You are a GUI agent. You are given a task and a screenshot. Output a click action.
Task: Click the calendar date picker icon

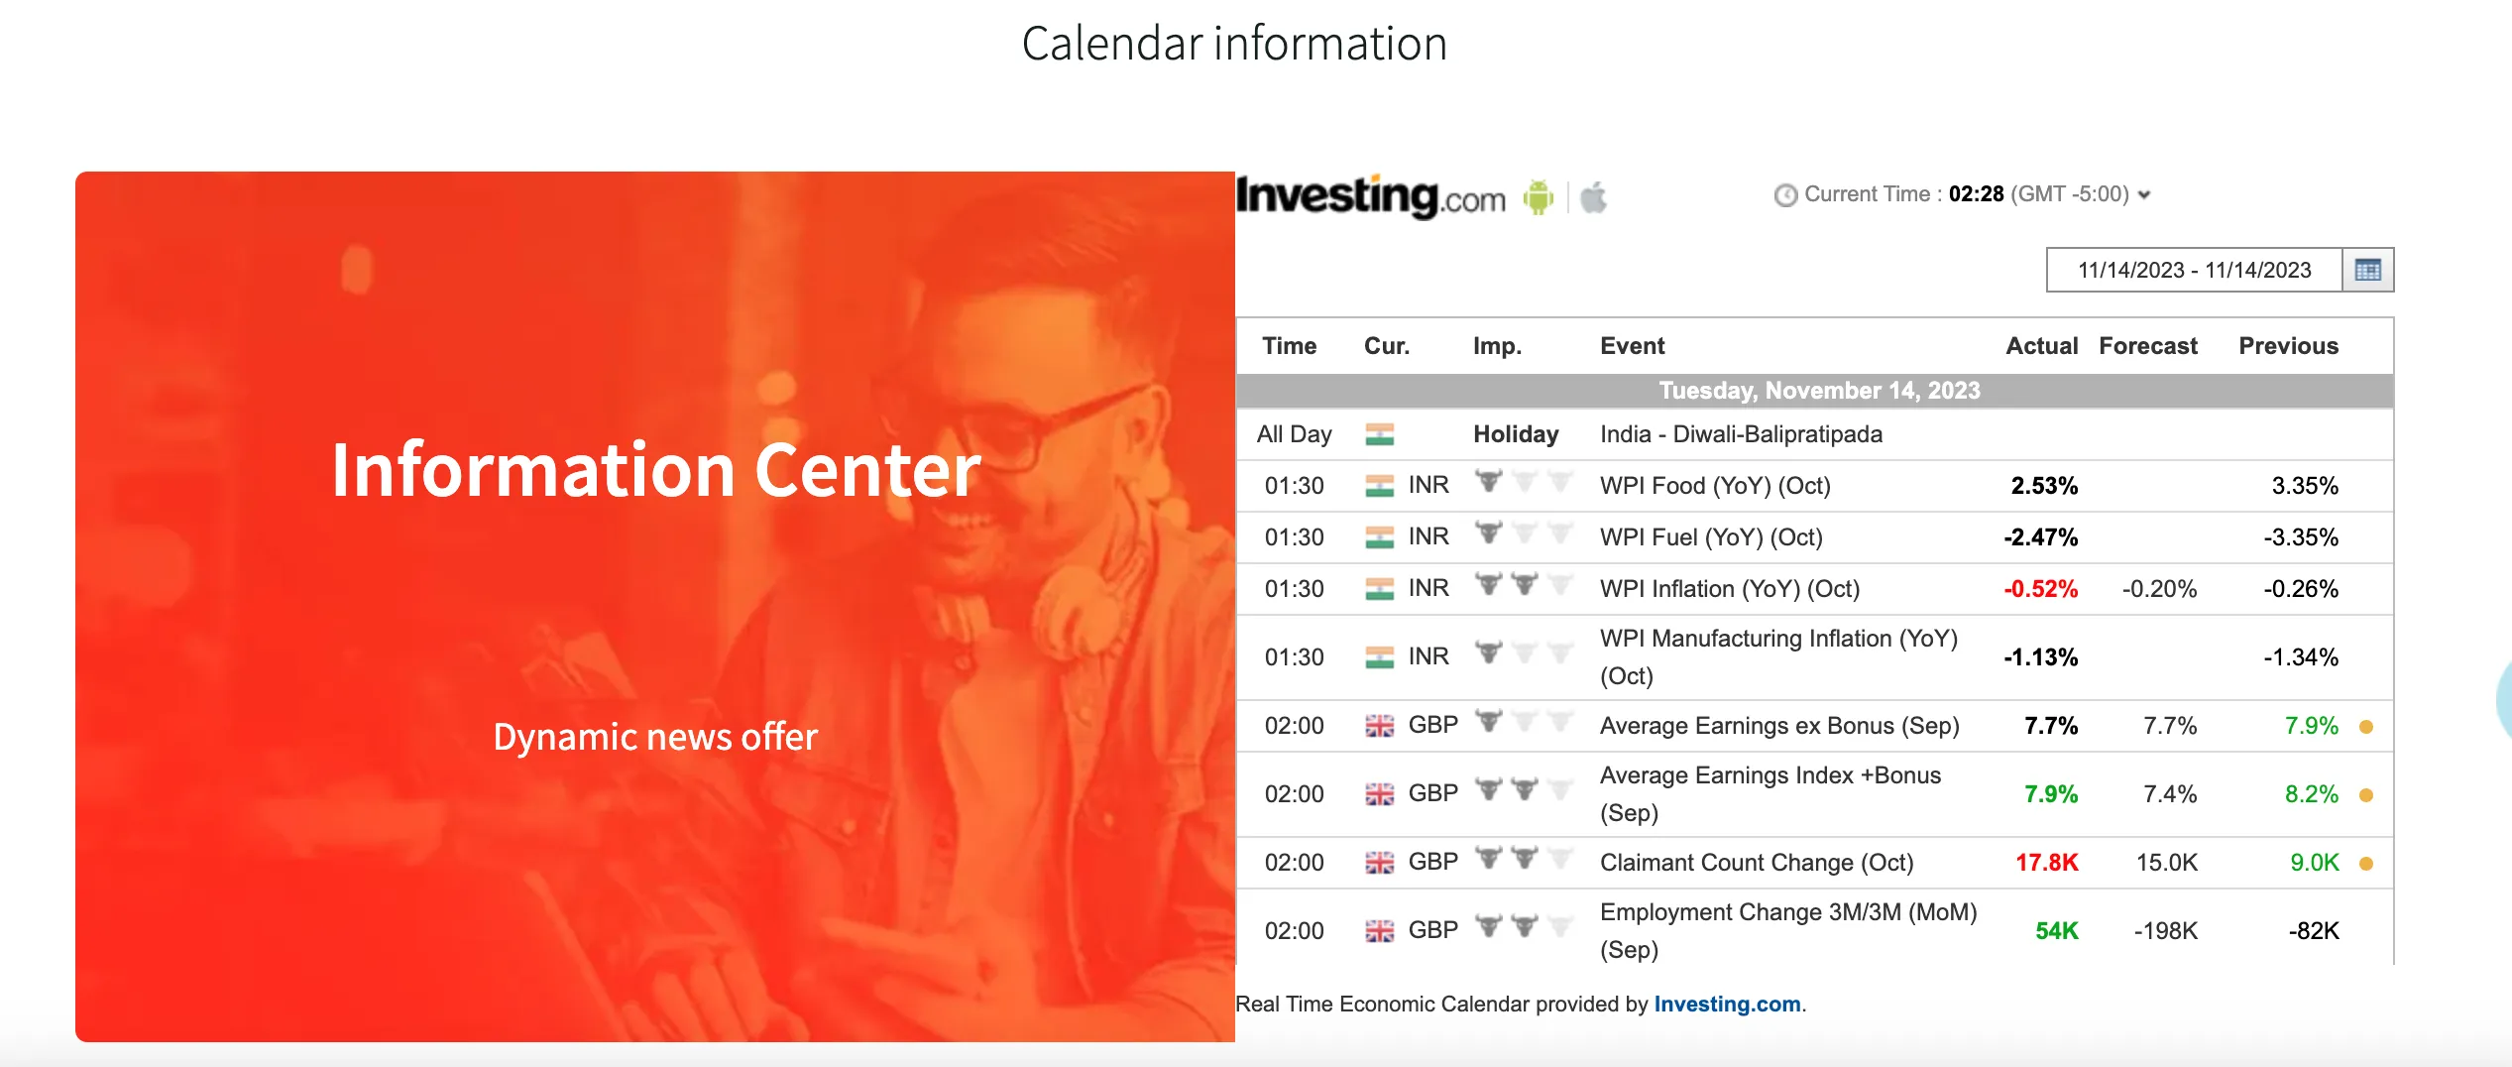(2368, 270)
